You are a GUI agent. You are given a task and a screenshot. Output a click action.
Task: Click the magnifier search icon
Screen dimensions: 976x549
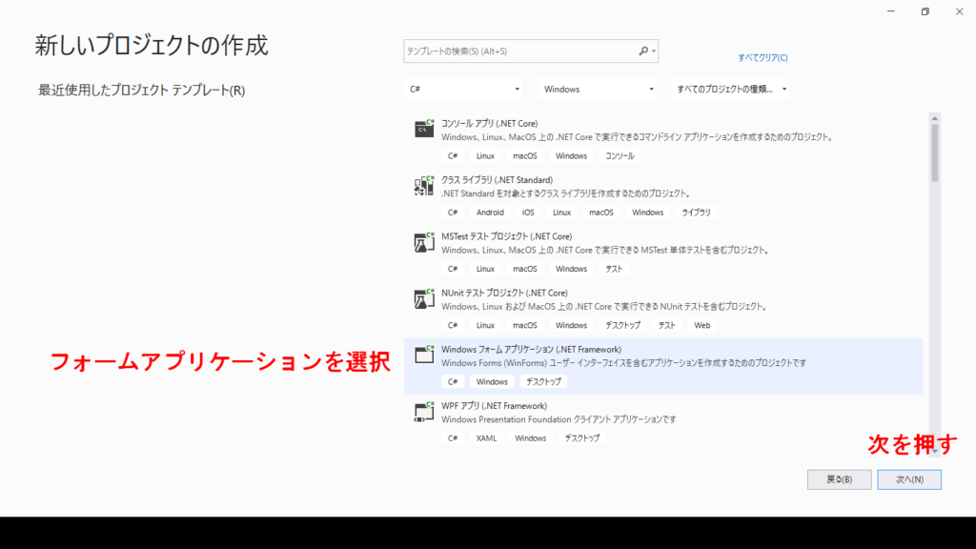(643, 51)
